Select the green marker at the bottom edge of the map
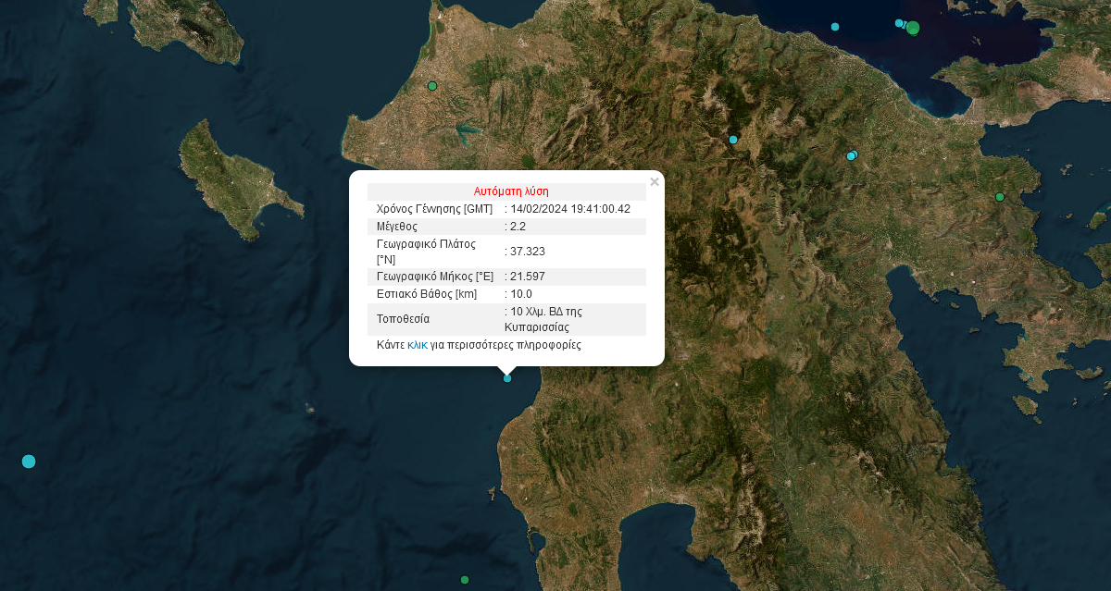The width and height of the screenshot is (1111, 591). (x=465, y=580)
